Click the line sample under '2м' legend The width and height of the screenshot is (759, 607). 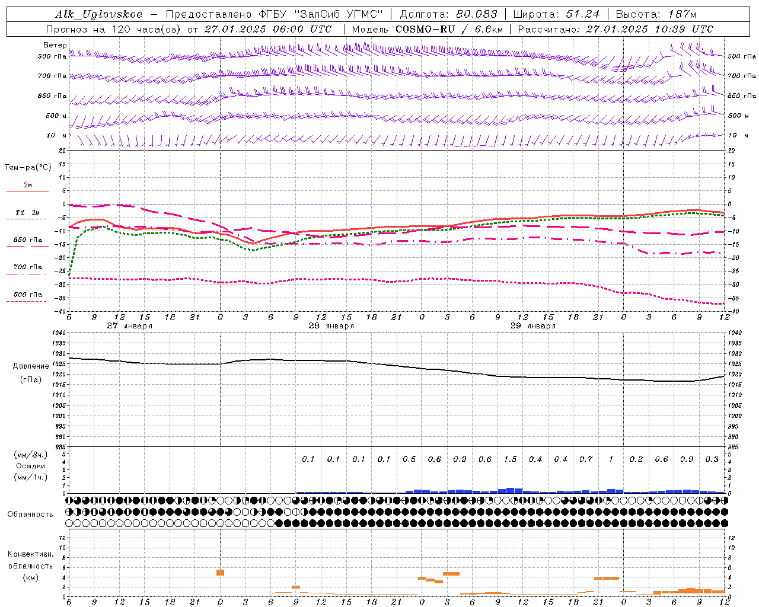click(27, 192)
